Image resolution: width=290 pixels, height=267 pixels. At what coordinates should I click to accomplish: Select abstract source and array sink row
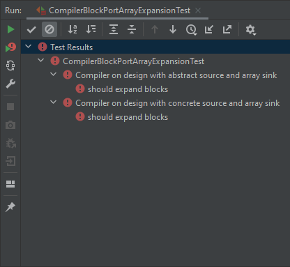tap(155, 75)
